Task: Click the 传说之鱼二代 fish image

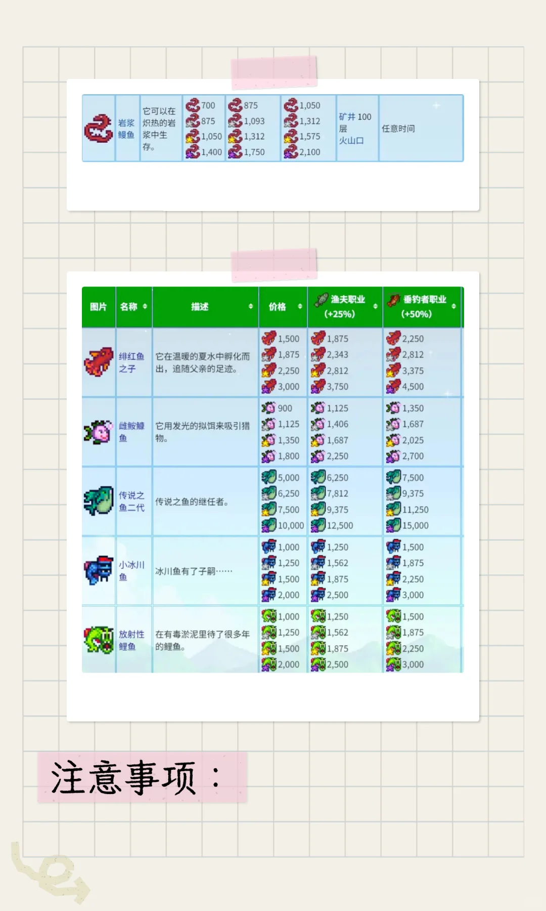Action: click(99, 501)
